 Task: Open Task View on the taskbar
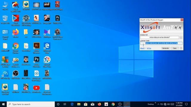(x=65, y=104)
